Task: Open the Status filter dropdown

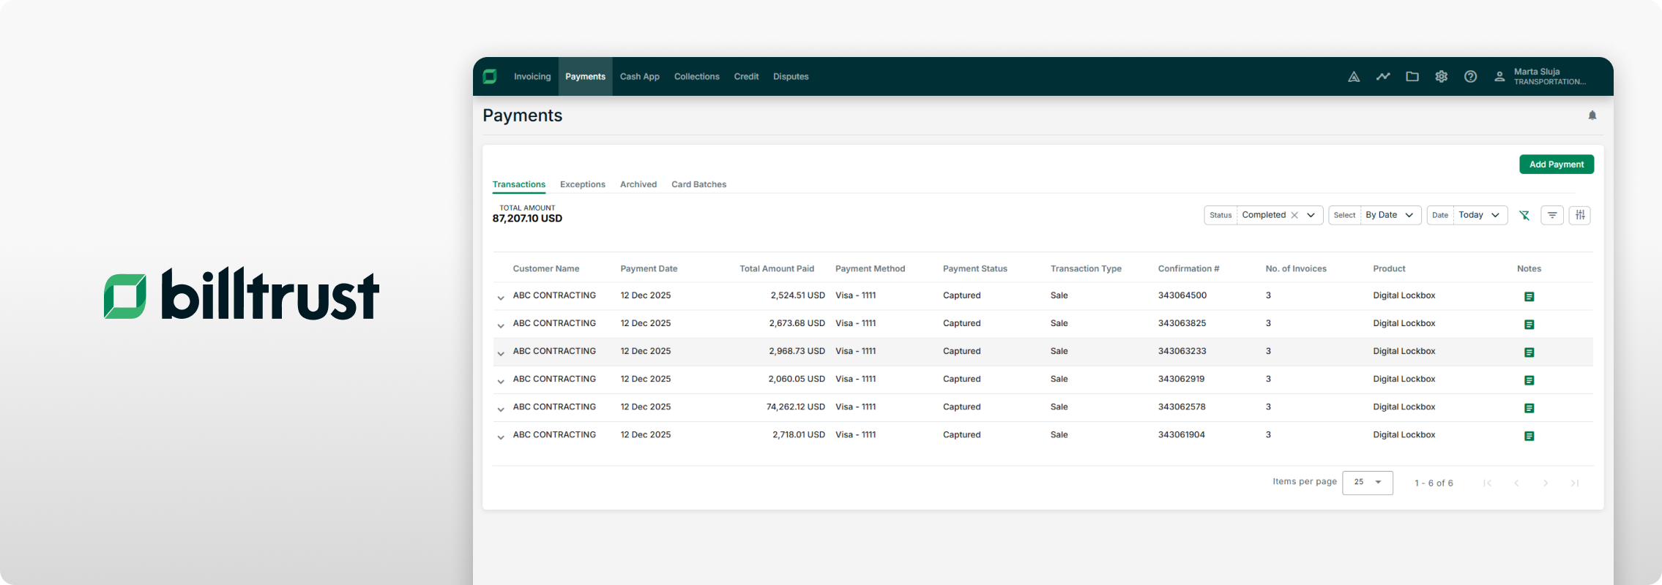Action: (x=1263, y=215)
